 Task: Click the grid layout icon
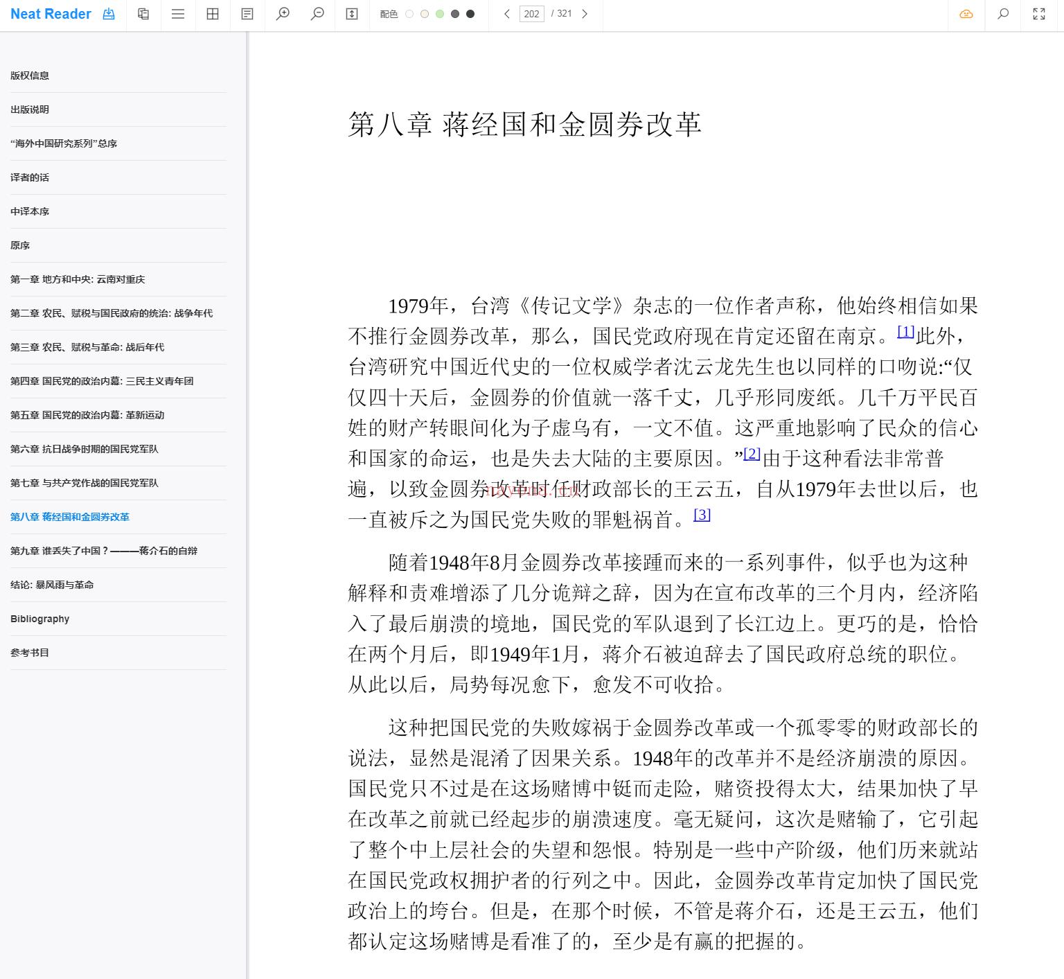(213, 14)
